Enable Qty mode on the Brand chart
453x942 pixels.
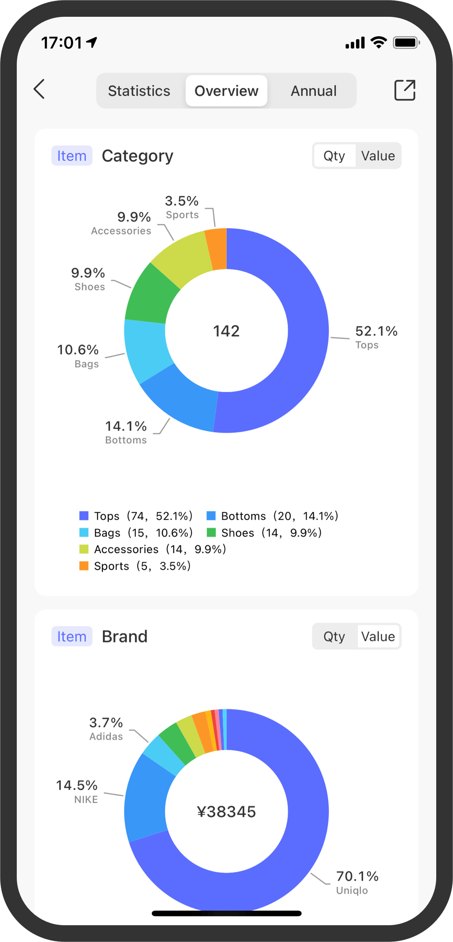tap(335, 636)
